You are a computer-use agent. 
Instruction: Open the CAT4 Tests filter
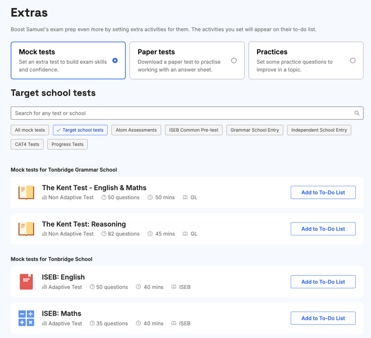click(27, 144)
